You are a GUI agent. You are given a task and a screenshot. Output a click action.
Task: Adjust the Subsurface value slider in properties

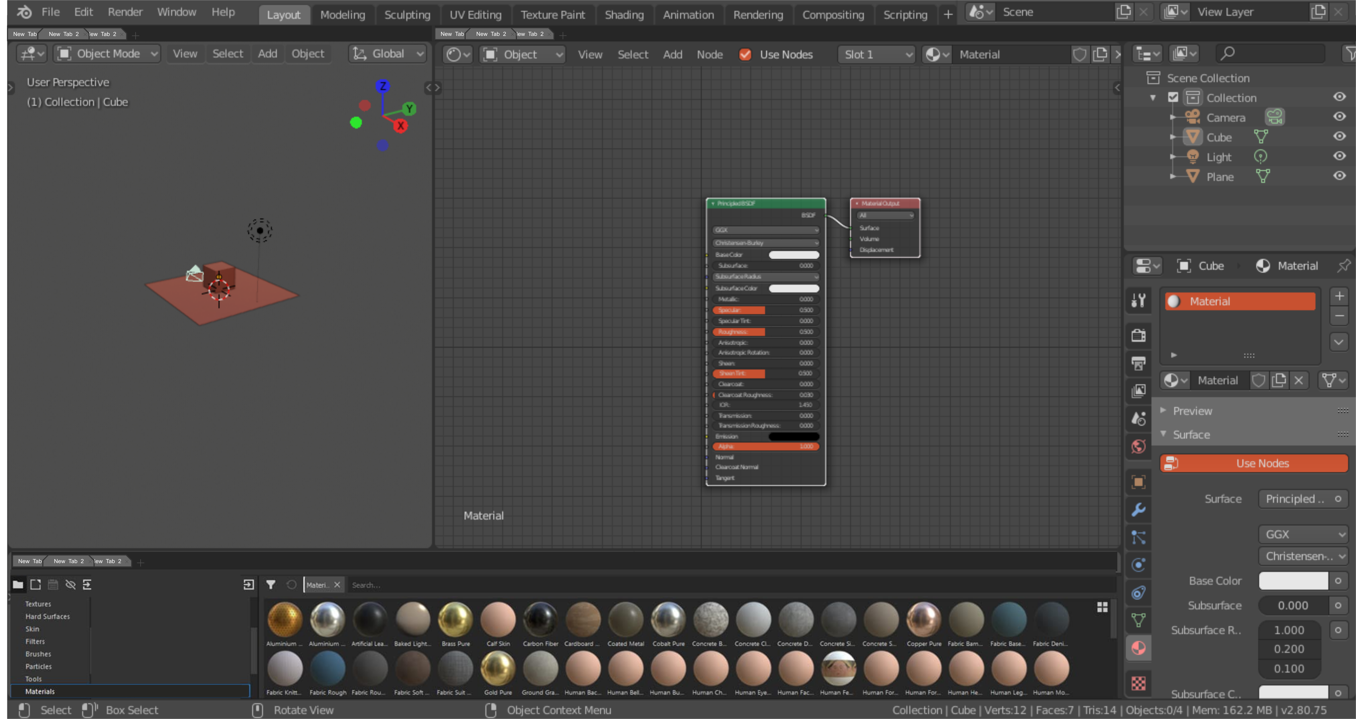tap(1293, 605)
